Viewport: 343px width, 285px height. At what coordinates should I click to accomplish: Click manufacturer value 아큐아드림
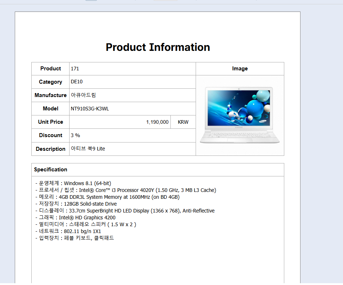83,95
